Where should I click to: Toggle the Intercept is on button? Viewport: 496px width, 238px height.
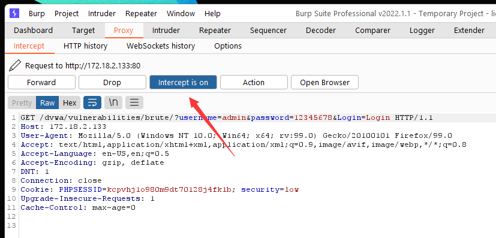tap(183, 83)
